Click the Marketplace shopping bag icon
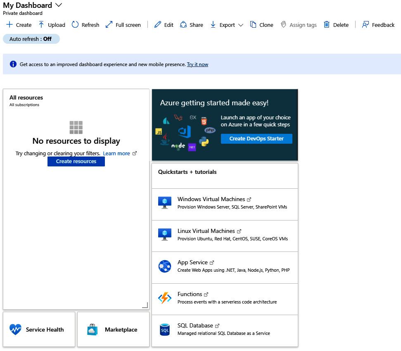The height and width of the screenshot is (351, 401). pyautogui.click(x=92, y=329)
